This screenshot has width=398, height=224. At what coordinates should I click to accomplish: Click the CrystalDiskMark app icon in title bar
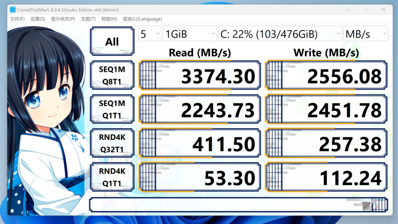12,10
